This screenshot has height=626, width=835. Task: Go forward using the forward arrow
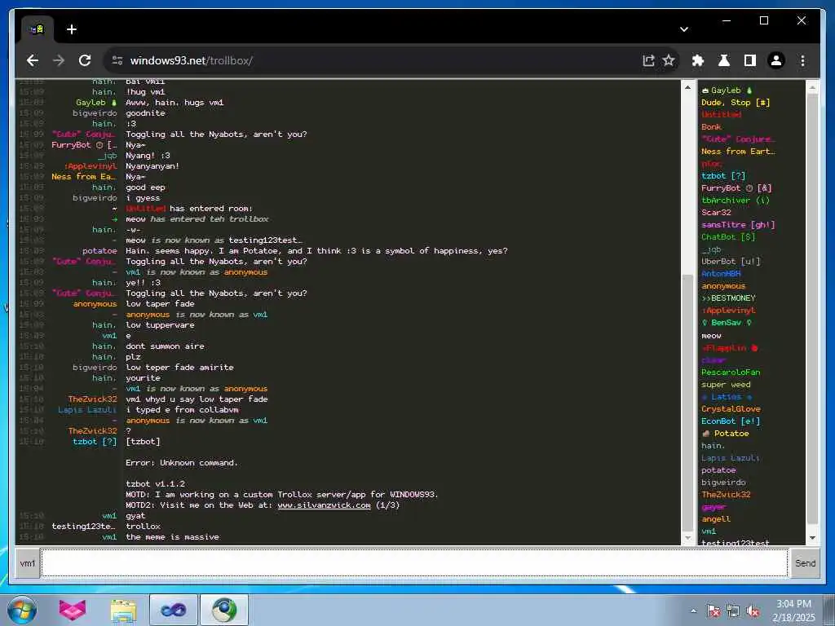click(59, 60)
